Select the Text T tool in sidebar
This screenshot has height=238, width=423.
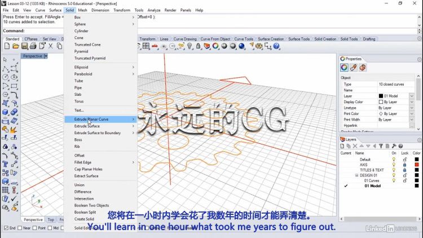[x=5, y=164]
